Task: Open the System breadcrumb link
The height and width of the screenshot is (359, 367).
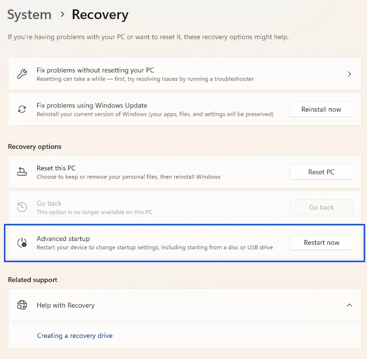Action: tap(29, 15)
